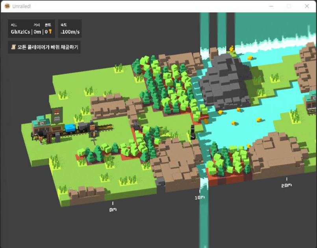Select the black character standing by the river
The width and height of the screenshot is (317, 248).
pyautogui.click(x=193, y=132)
